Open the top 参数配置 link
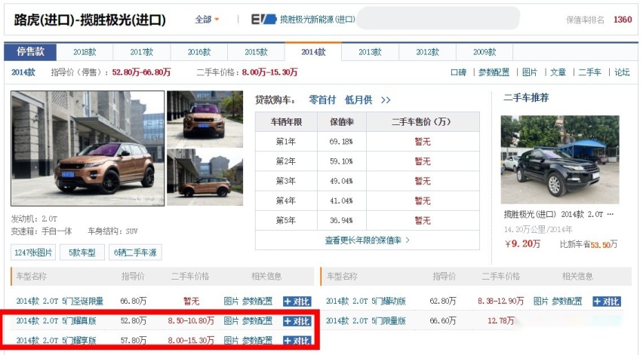Viewport: 643px width, 355px height. point(494,72)
